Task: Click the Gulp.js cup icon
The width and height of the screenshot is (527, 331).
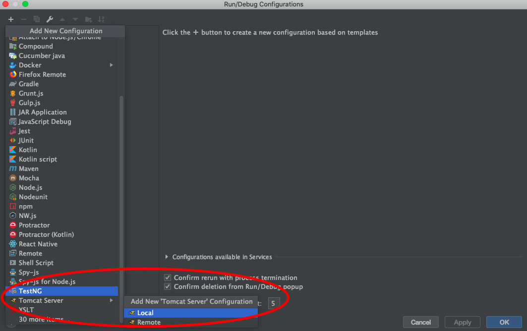Action: click(13, 103)
